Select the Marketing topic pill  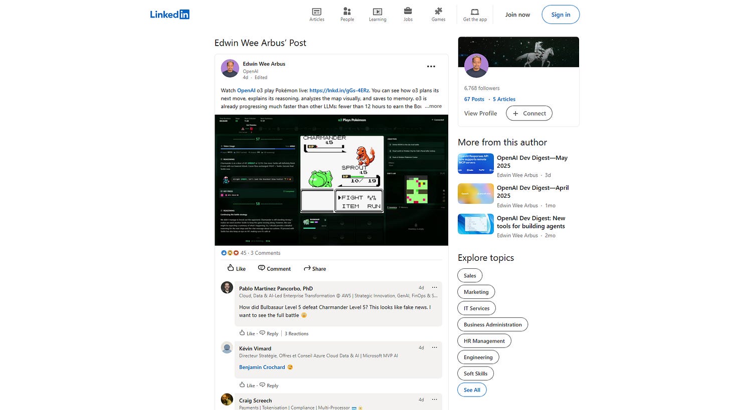476,292
